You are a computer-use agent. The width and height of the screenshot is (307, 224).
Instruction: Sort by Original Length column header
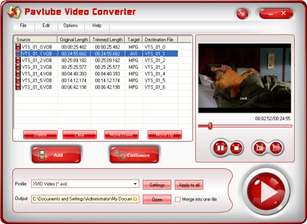tap(74, 39)
